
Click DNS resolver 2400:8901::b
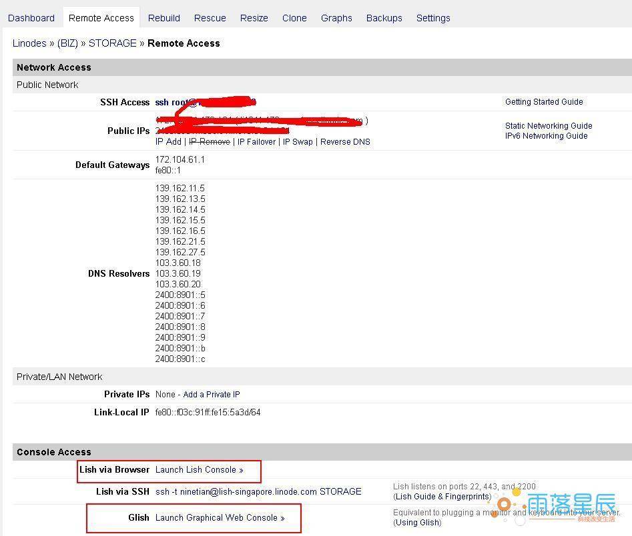click(180, 349)
